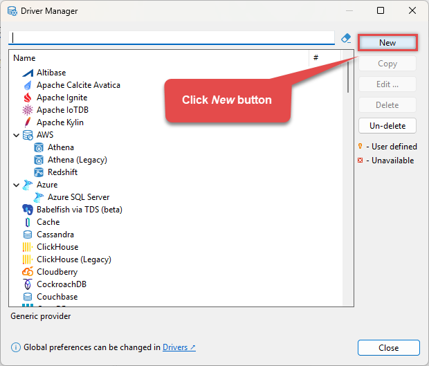Image resolution: width=429 pixels, height=366 pixels.
Task: Click the AWS database icon
Action: pyautogui.click(x=28, y=135)
